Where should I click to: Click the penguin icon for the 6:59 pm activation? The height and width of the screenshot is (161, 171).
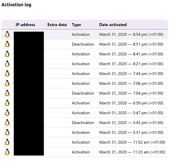[x=7, y=103]
